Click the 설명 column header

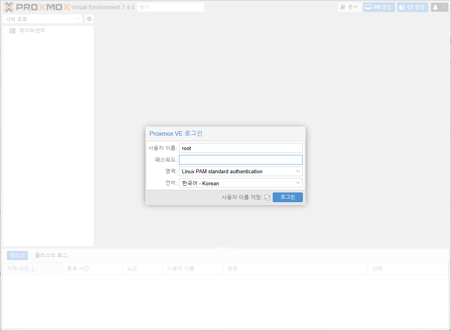pyautogui.click(x=296, y=269)
